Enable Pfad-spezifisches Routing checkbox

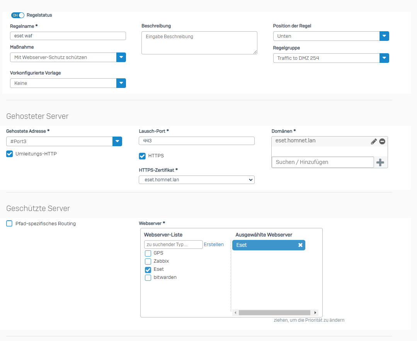tap(10, 223)
